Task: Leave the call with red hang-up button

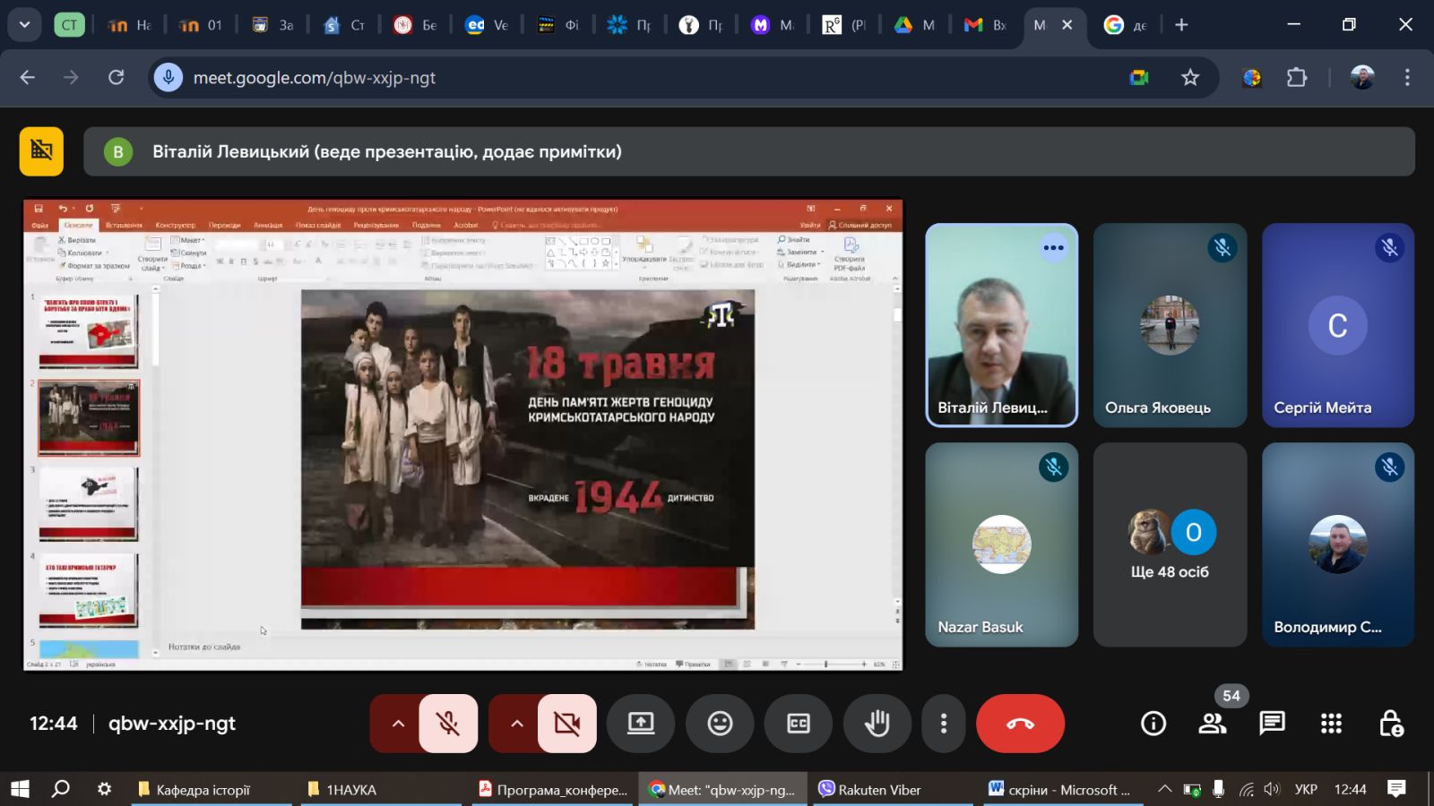Action: point(1020,724)
